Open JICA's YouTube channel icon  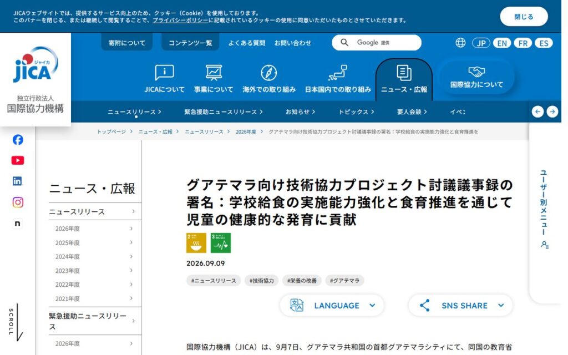click(x=18, y=160)
